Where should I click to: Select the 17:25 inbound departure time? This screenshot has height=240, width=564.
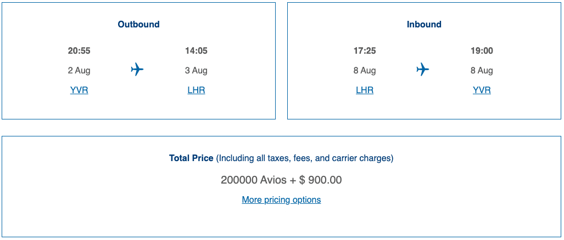(365, 51)
